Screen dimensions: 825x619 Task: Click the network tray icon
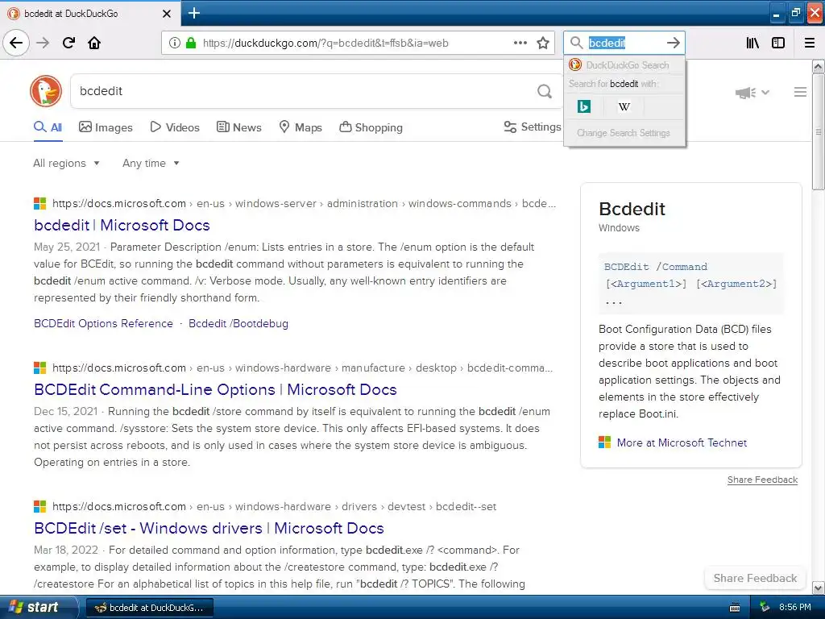pyautogui.click(x=765, y=608)
